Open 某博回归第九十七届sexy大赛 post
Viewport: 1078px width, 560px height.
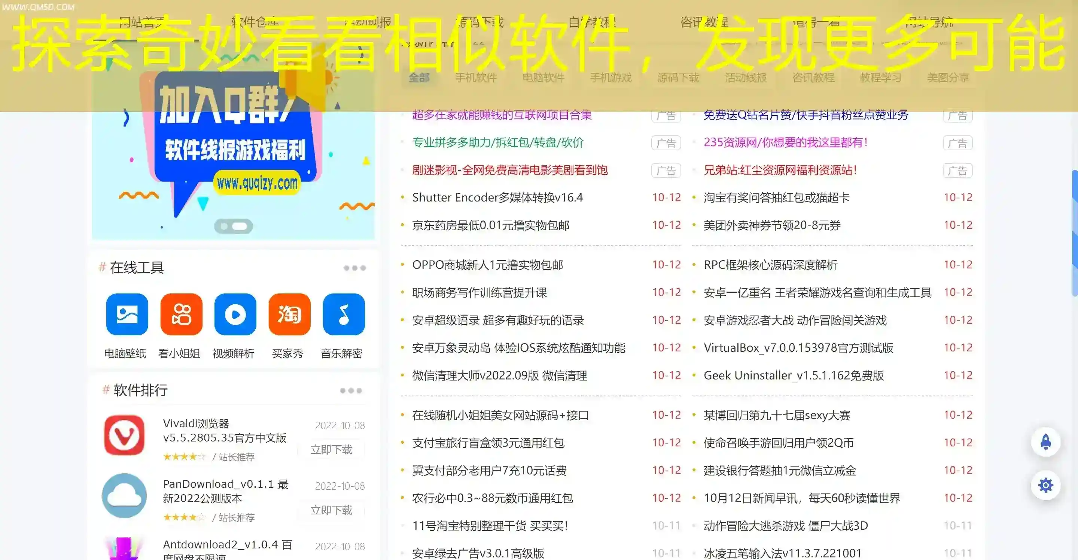pyautogui.click(x=777, y=415)
